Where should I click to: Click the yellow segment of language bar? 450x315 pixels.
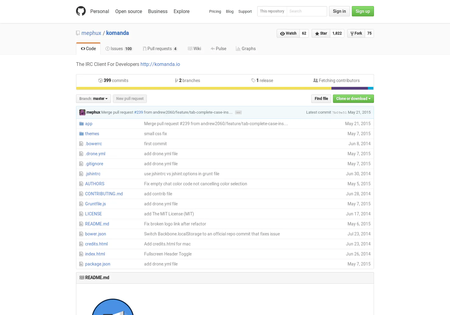pos(204,88)
